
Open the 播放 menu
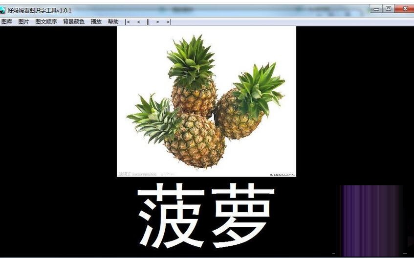coord(96,22)
